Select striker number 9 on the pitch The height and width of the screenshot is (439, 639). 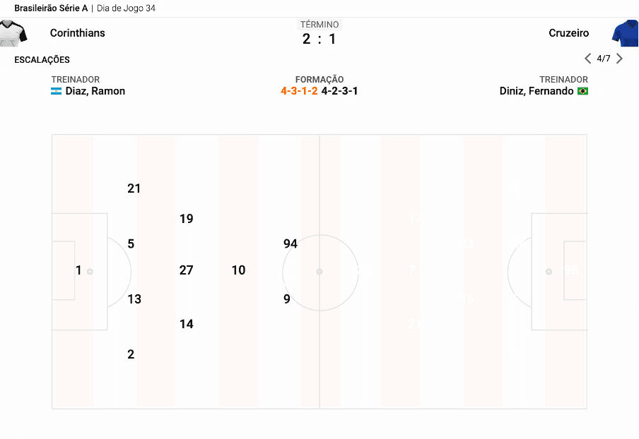(x=287, y=299)
